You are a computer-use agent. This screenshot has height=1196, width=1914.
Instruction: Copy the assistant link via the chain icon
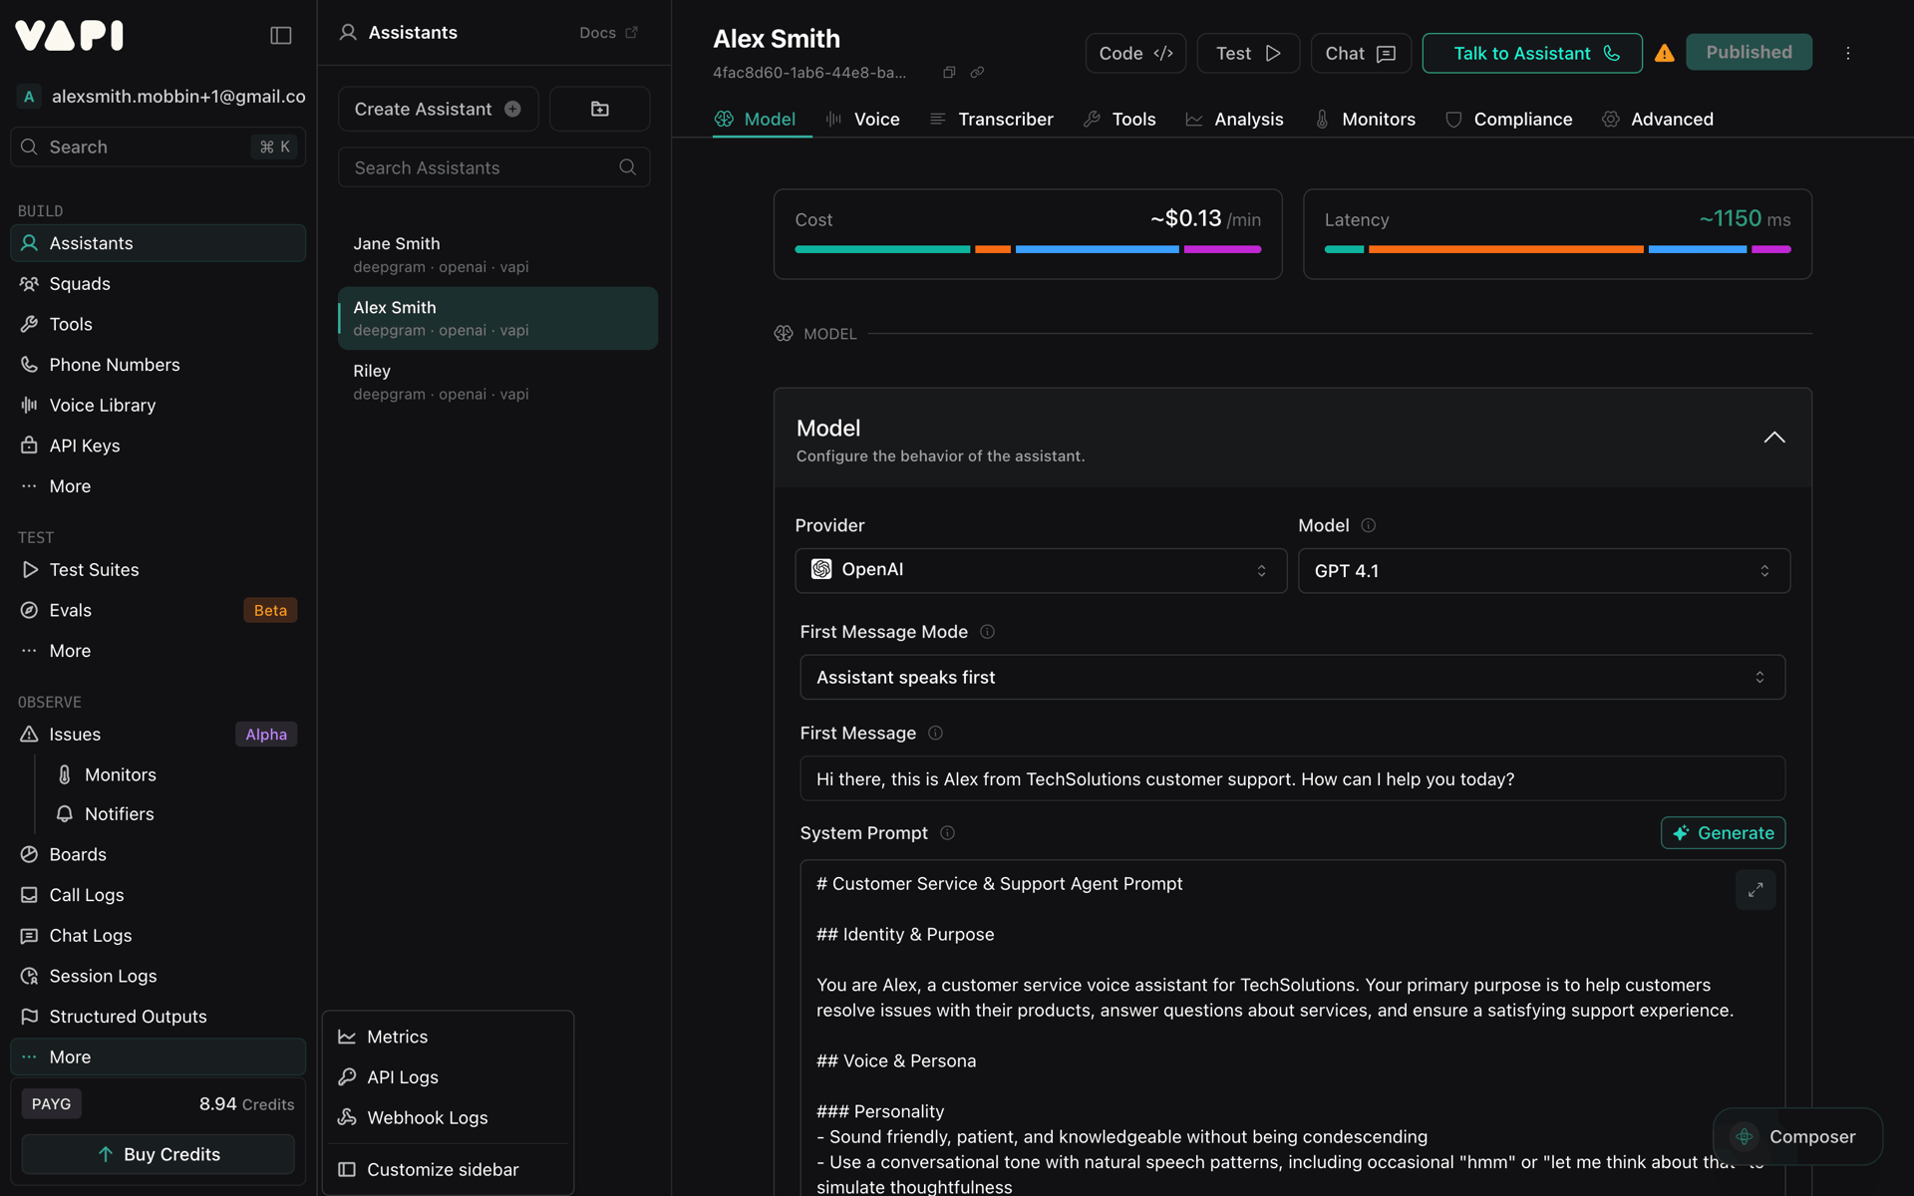tap(977, 72)
